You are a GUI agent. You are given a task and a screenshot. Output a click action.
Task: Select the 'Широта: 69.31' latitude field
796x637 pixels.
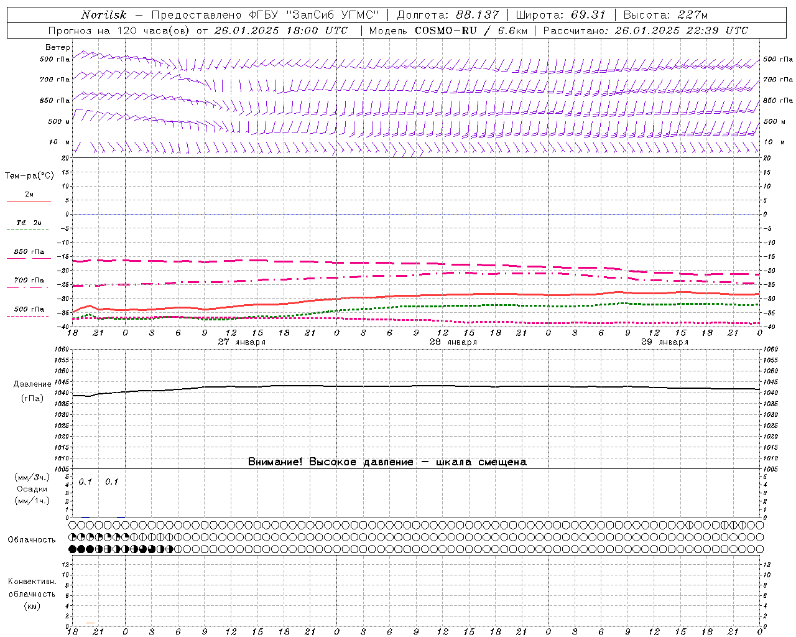560,15
